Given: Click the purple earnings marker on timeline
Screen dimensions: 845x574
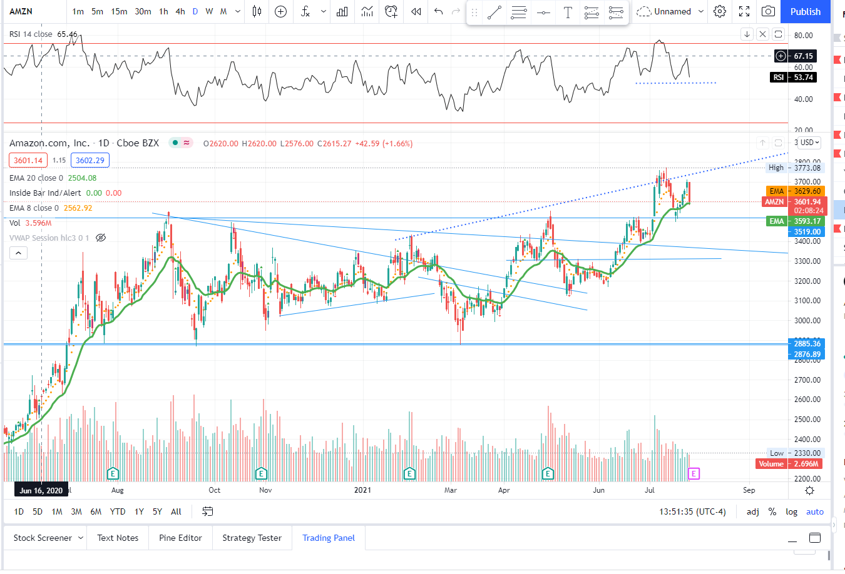Looking at the screenshot, I should point(693,473).
